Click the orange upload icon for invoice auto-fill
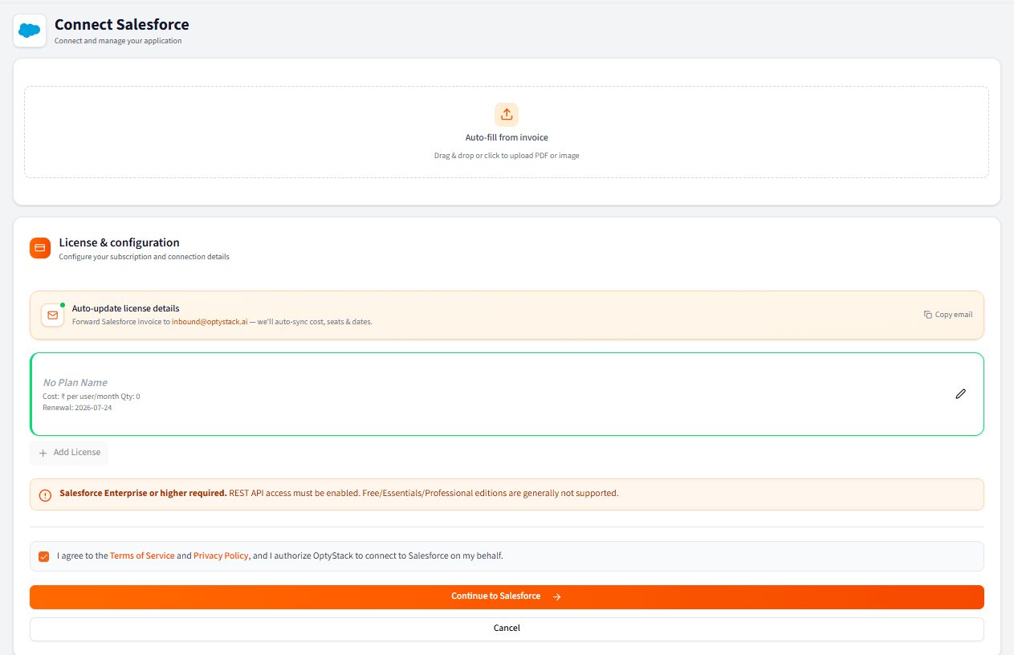 click(x=507, y=114)
